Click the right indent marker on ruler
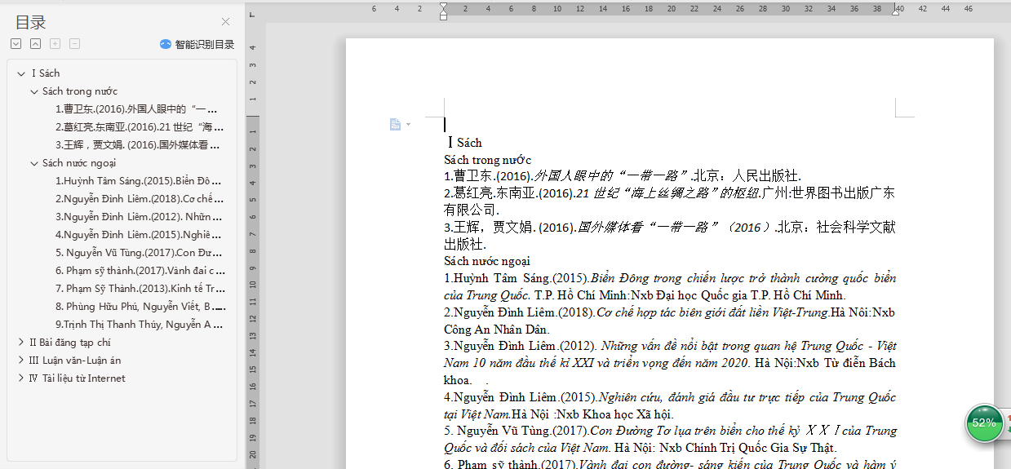Screen dimensions: 1011x469 (x=895, y=11)
